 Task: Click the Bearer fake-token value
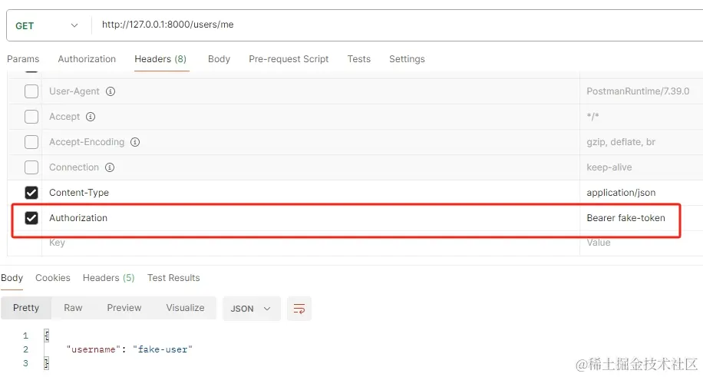(626, 218)
